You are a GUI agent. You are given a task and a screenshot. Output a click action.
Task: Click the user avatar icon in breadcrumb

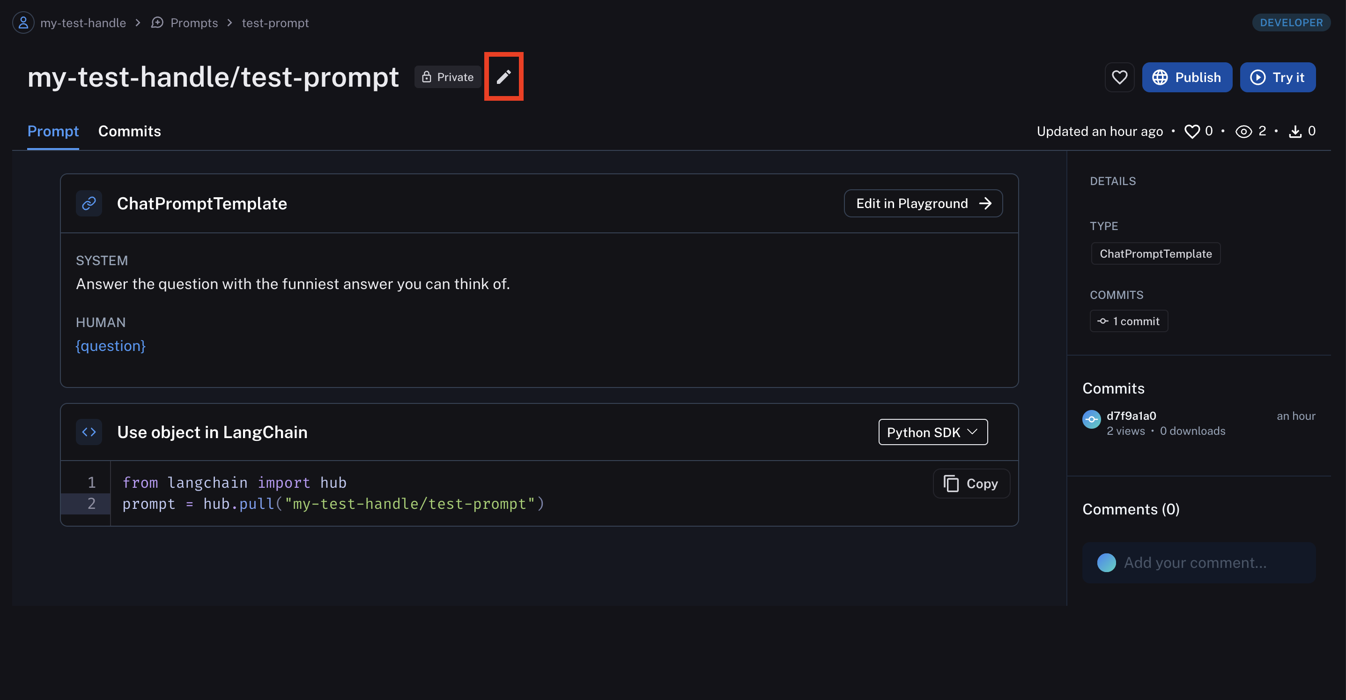click(x=23, y=23)
